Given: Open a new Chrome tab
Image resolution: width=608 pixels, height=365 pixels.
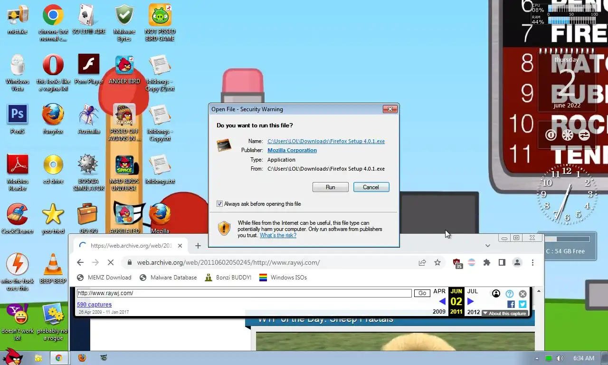Looking at the screenshot, I should pyautogui.click(x=198, y=246).
